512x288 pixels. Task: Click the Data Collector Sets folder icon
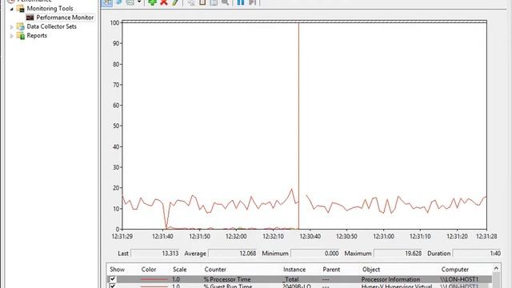coord(21,26)
